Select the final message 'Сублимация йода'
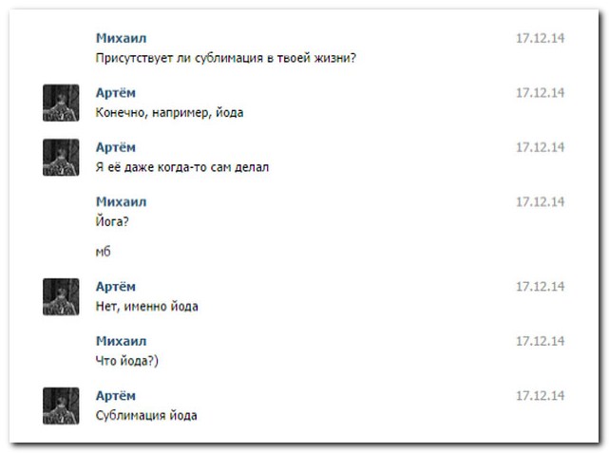 [x=146, y=416]
